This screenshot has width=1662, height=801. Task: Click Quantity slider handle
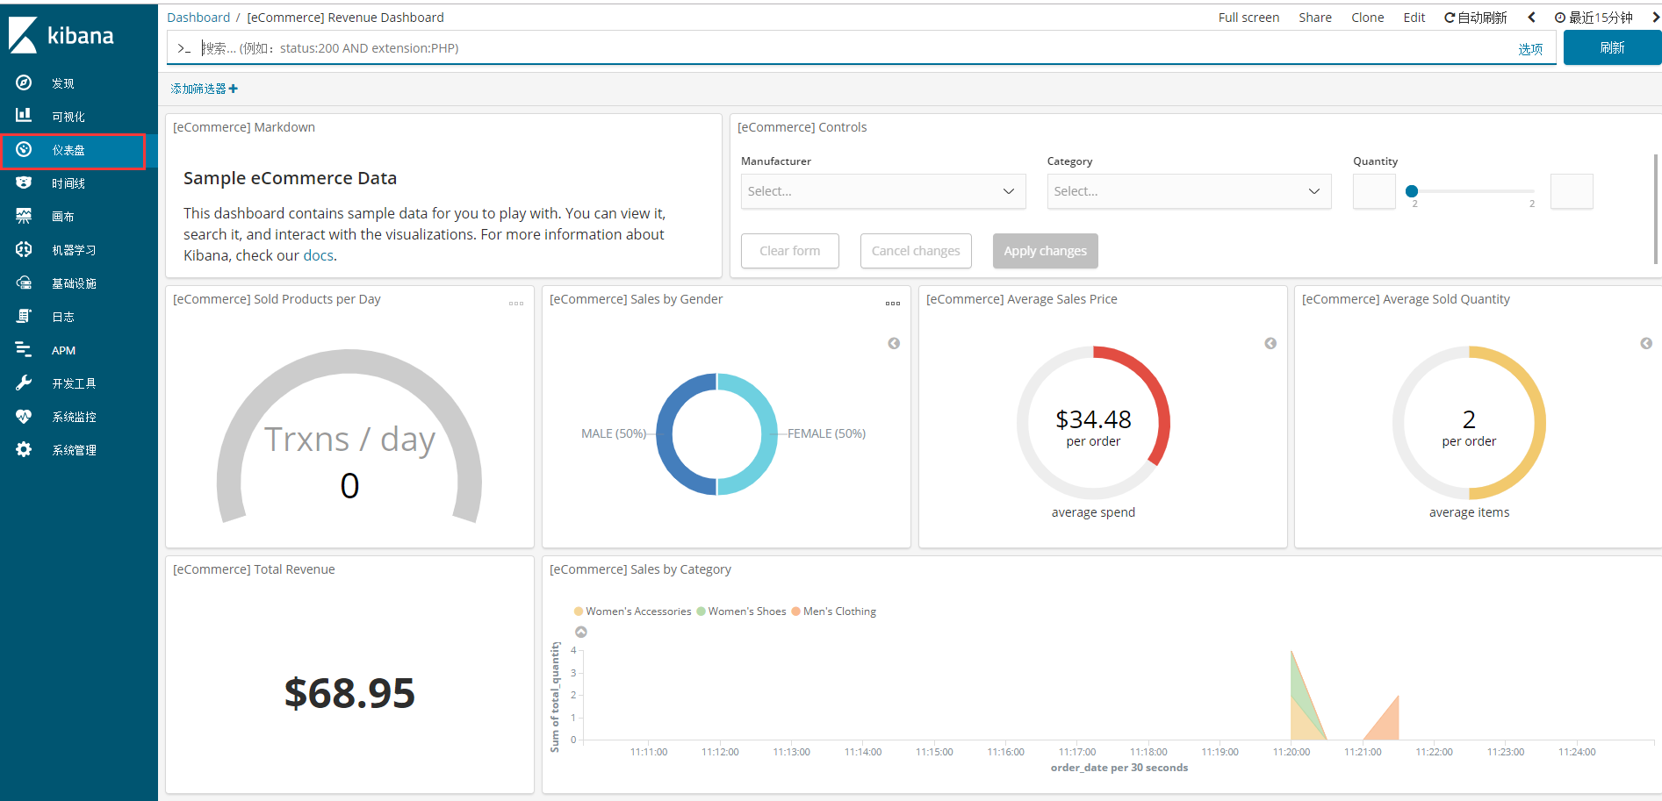[1412, 191]
